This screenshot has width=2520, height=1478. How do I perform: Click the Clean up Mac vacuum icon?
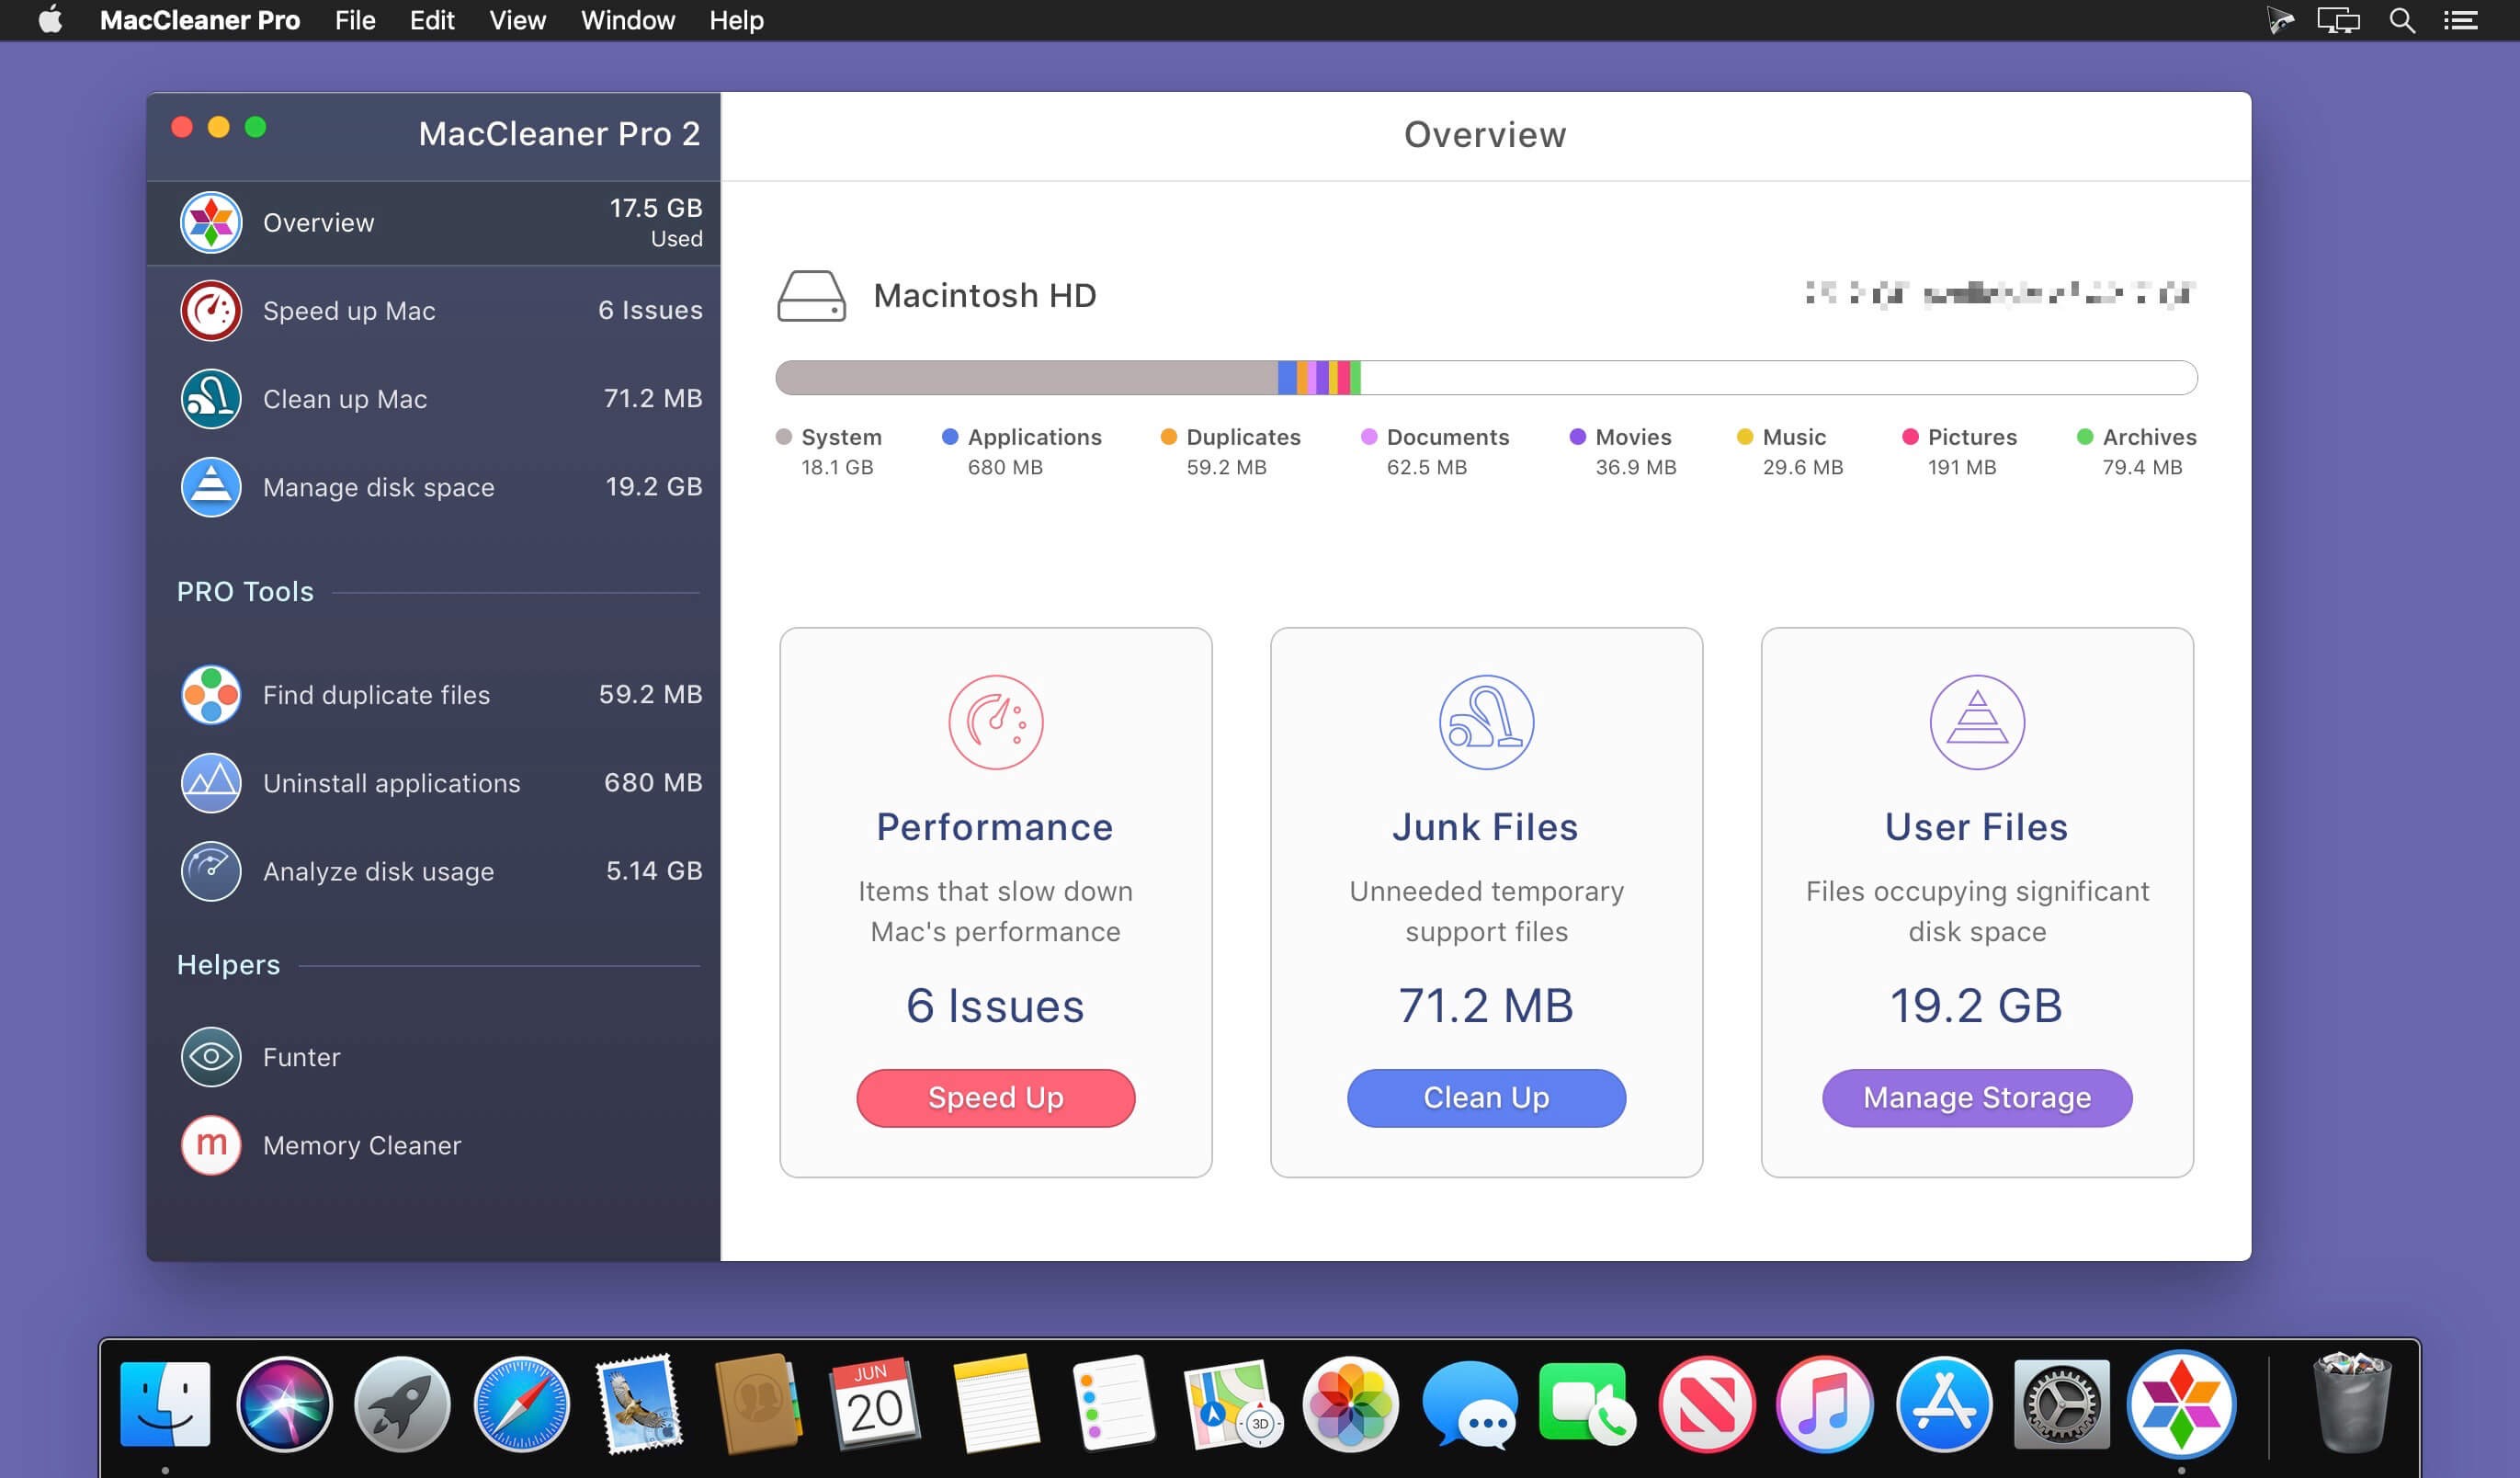click(x=211, y=398)
